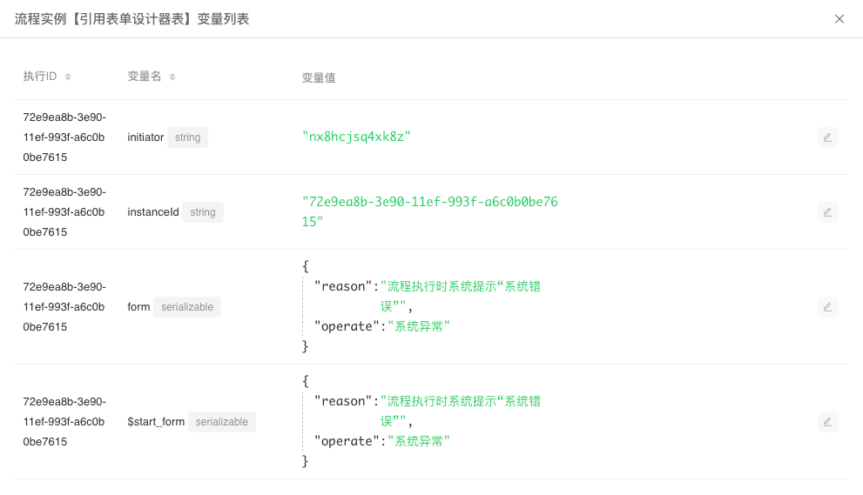Edit the initiator variable value
863x495 pixels.
pyautogui.click(x=827, y=137)
